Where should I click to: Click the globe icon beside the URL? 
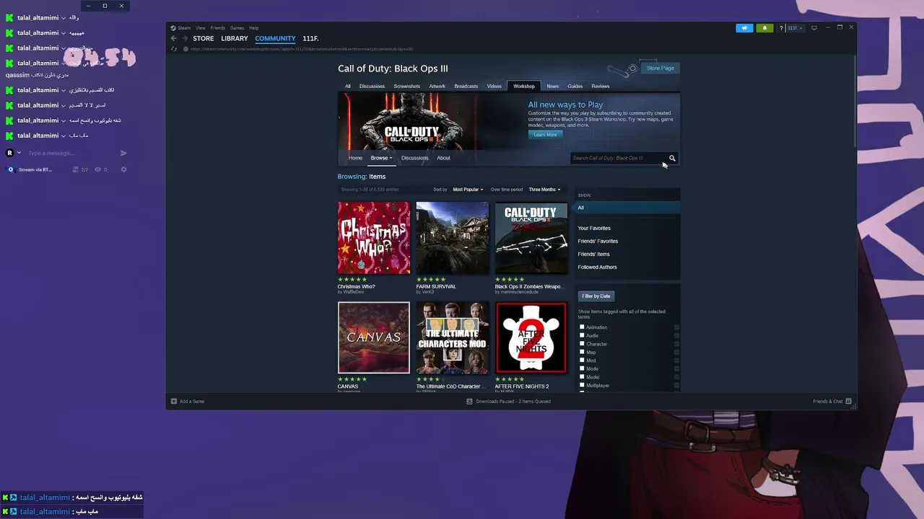click(x=186, y=49)
